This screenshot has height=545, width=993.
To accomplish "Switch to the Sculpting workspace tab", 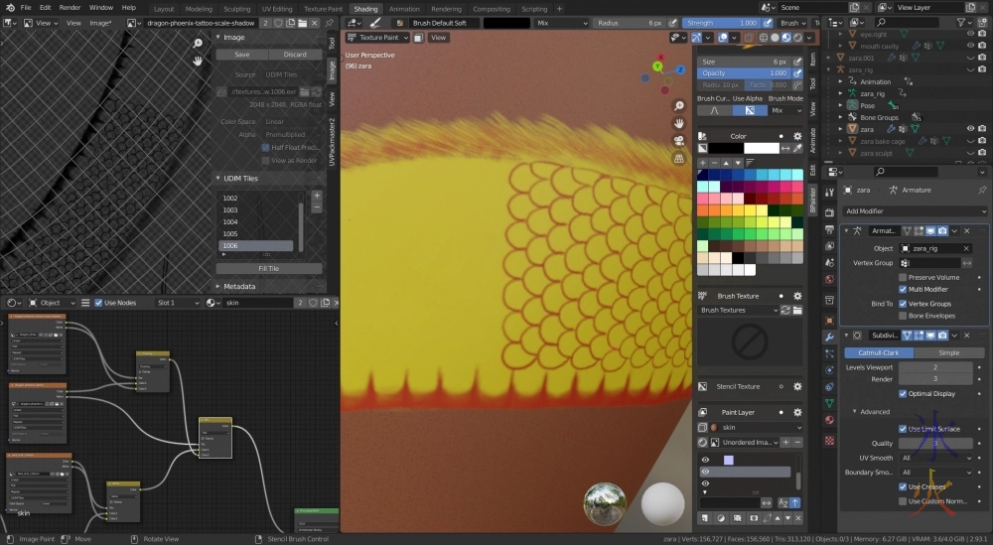I will 236,9.
